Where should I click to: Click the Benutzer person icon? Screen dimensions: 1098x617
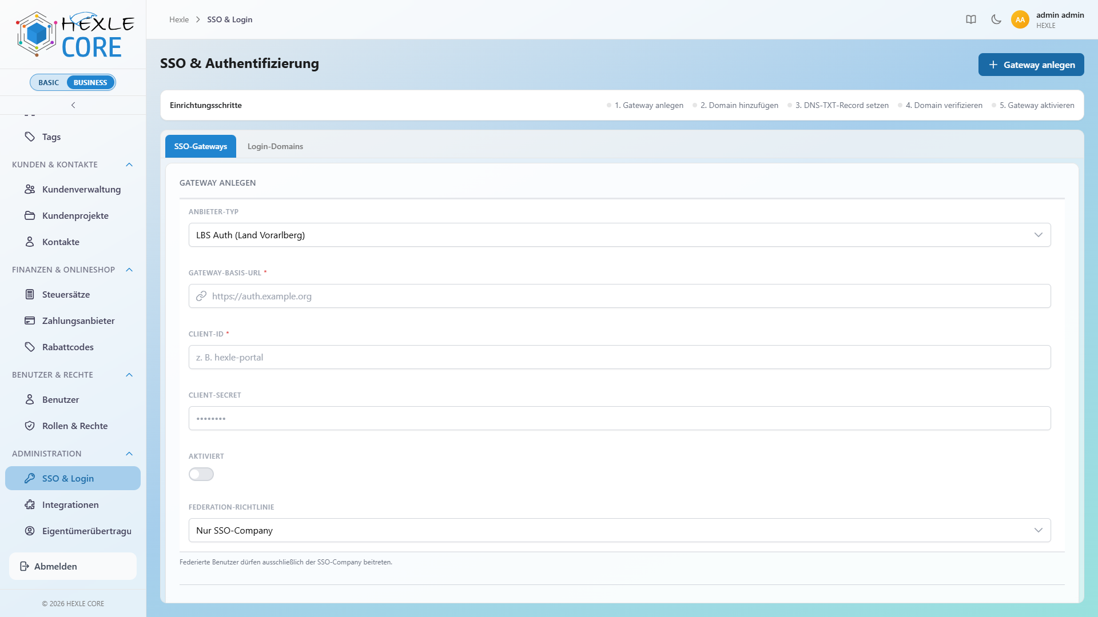[30, 399]
